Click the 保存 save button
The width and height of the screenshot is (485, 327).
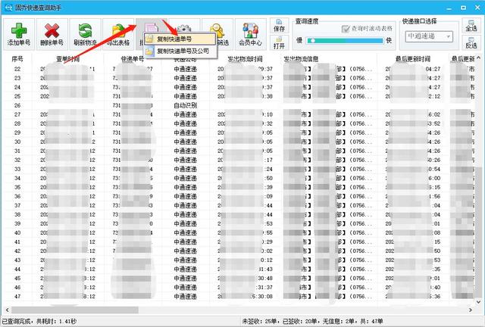(279, 28)
